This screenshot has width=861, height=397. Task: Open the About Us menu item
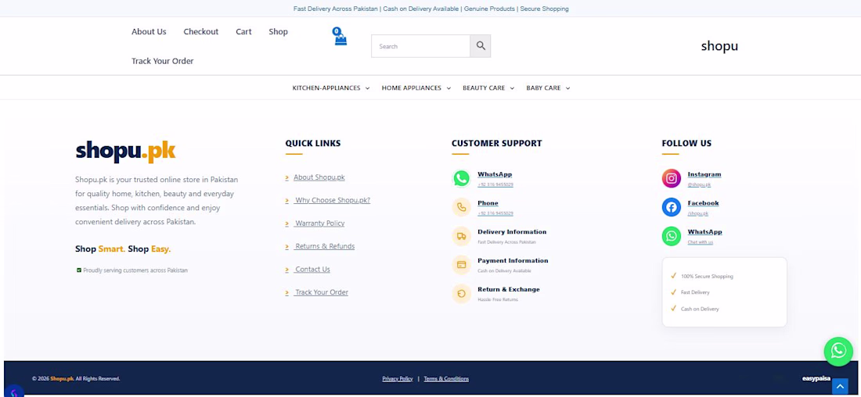[149, 32]
